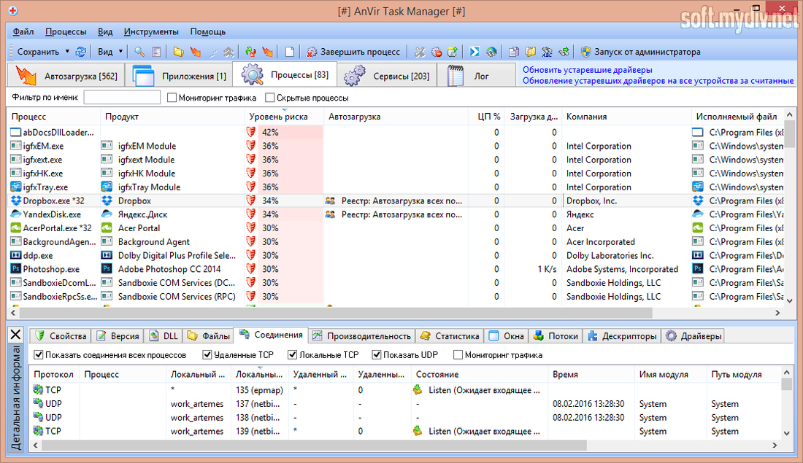Click the globe with binoculars icon
Screen dimensions: 803x463
tap(491, 52)
